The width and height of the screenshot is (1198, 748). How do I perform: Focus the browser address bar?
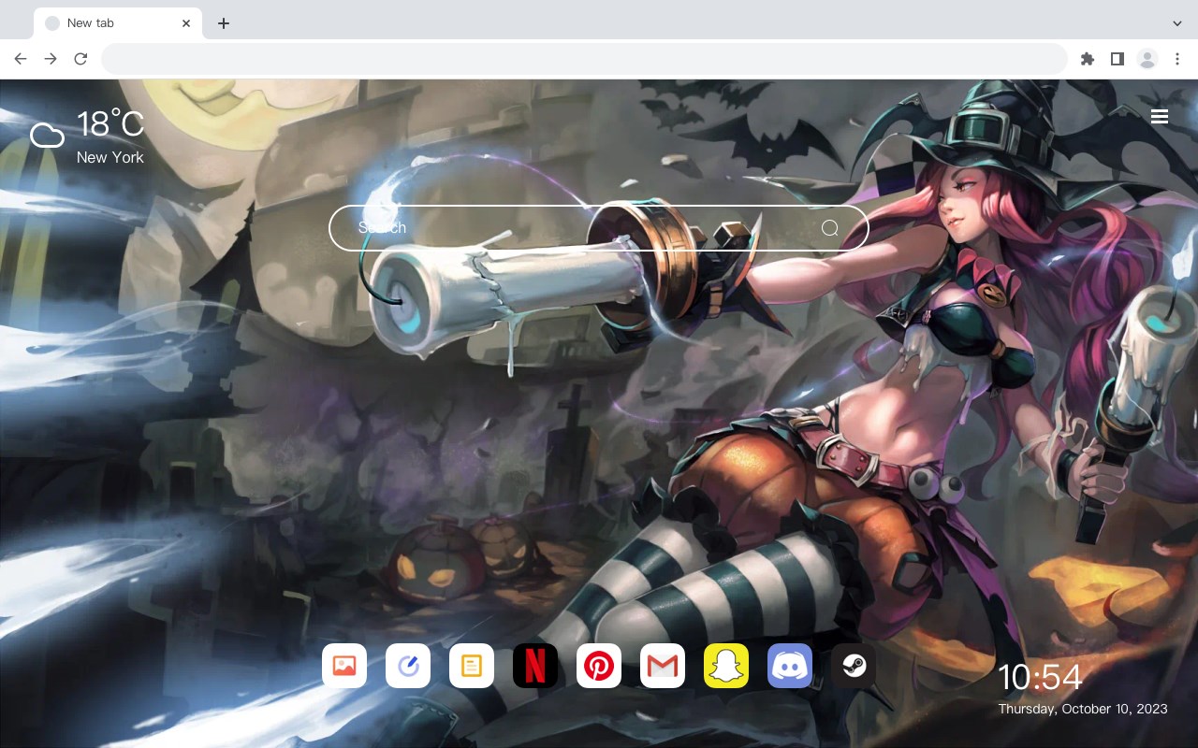[x=584, y=59]
